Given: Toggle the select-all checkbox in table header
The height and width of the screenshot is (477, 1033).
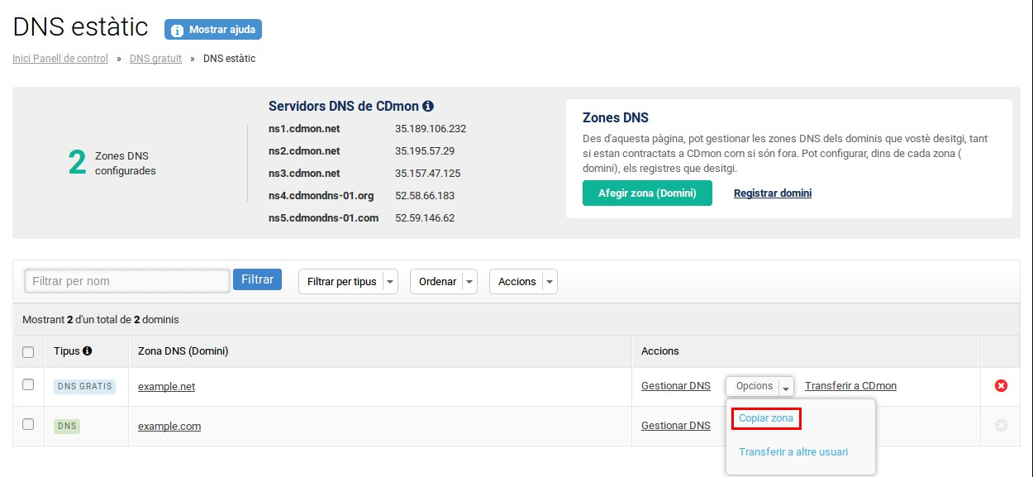Looking at the screenshot, I should tap(28, 352).
